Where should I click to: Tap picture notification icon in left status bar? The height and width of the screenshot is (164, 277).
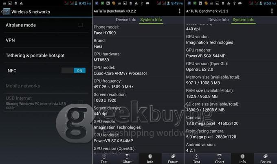click(x=10, y=3)
